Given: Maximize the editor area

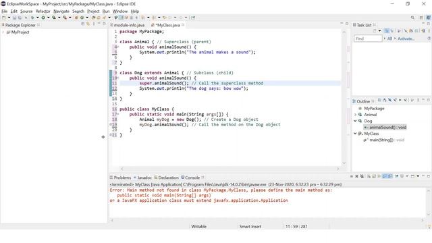Looking at the screenshot, I should coord(347,24).
